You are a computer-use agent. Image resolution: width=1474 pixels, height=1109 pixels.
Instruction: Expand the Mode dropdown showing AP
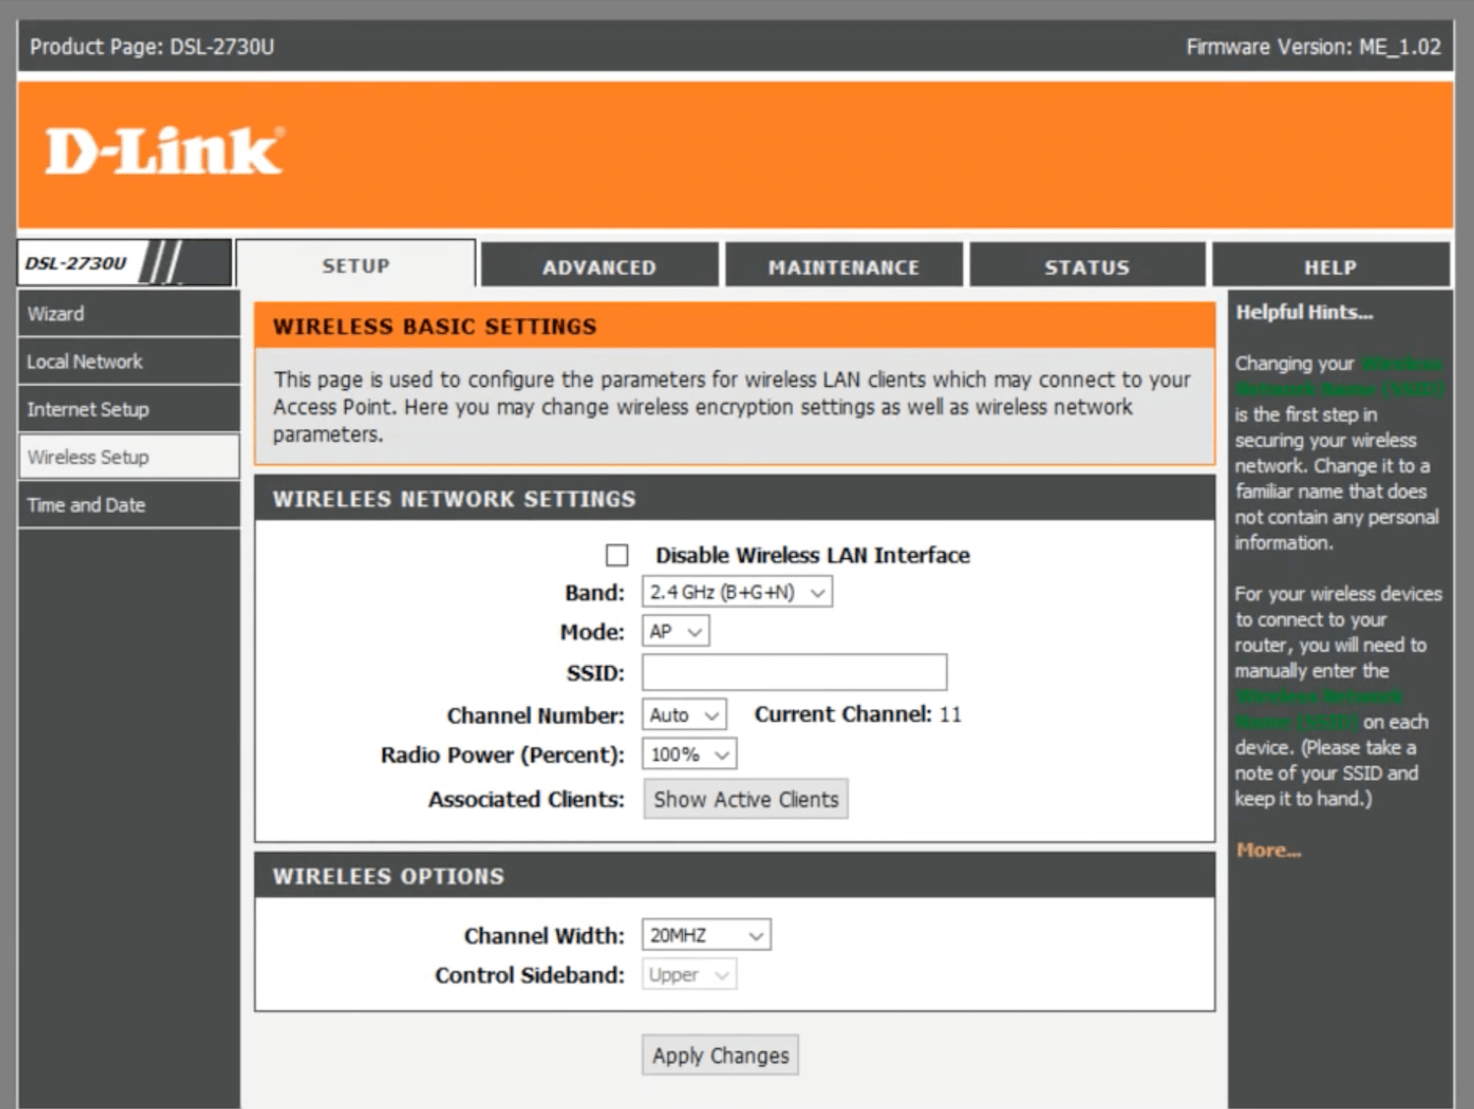click(675, 632)
